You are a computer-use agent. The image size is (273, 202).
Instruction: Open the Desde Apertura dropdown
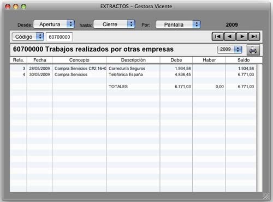pyautogui.click(x=54, y=24)
